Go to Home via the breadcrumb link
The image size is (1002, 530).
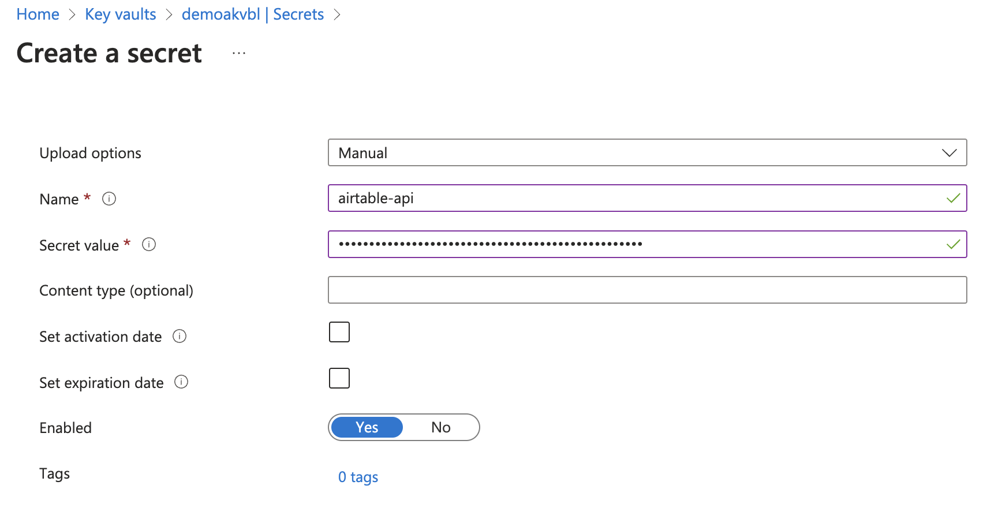coord(37,14)
